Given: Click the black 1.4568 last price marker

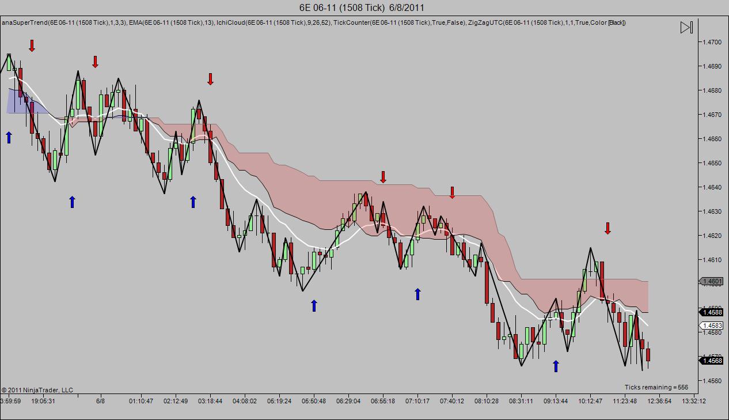Looking at the screenshot, I should click(x=712, y=361).
